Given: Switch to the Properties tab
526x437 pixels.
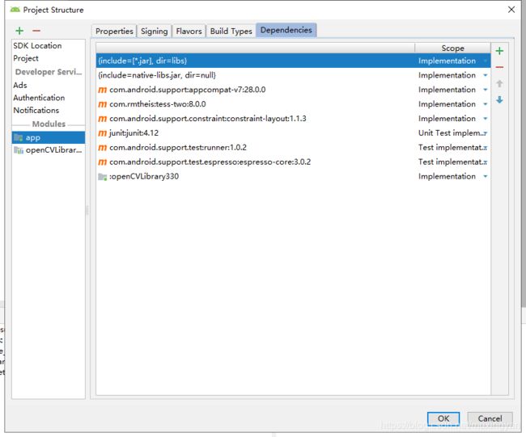Looking at the screenshot, I should point(114,32).
